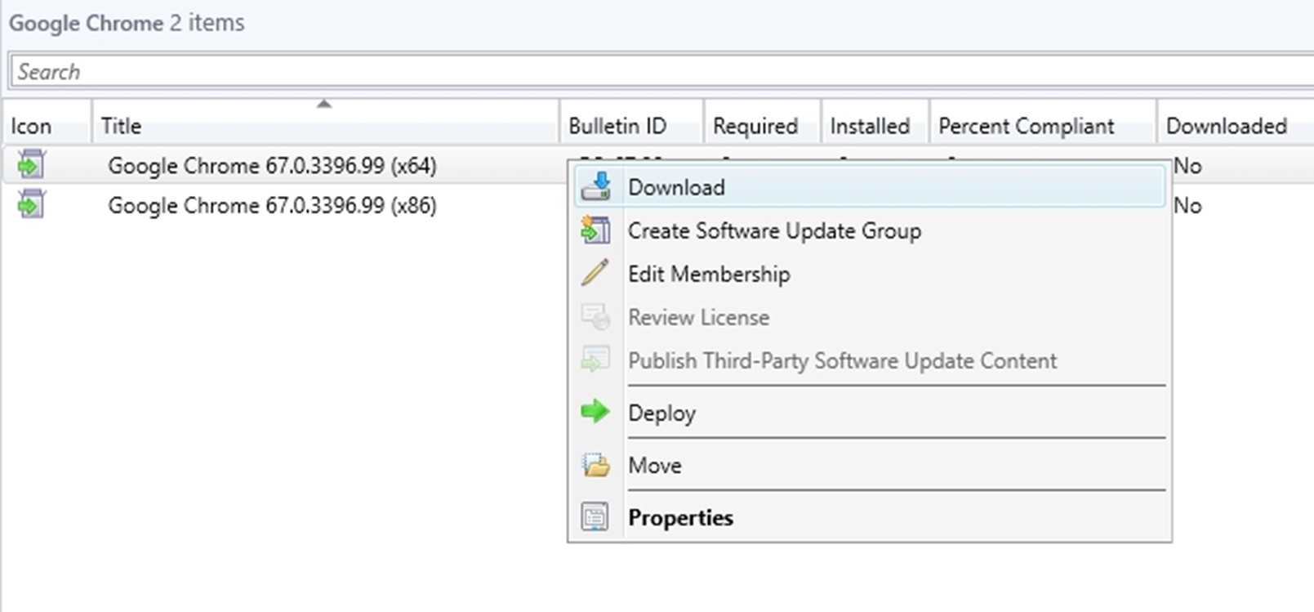The width and height of the screenshot is (1314, 612).
Task: Sort by Percent Compliant column header
Action: click(x=1043, y=126)
